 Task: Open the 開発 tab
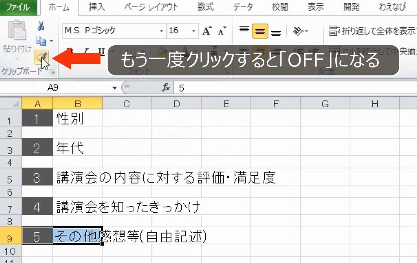pyautogui.click(x=351, y=7)
